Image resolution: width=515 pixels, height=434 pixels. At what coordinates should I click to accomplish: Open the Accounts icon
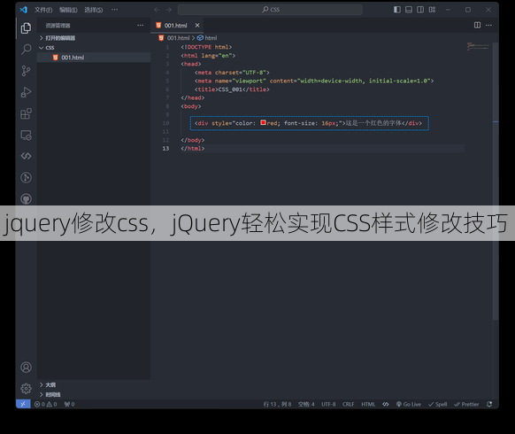26,368
